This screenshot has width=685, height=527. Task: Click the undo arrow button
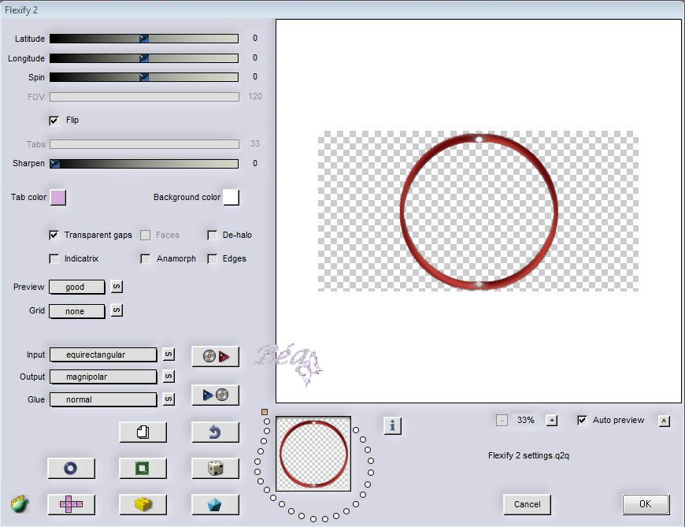(x=215, y=432)
